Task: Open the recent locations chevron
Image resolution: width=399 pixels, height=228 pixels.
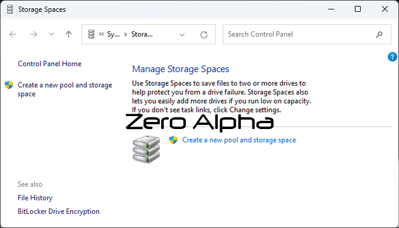Action: tap(51, 34)
